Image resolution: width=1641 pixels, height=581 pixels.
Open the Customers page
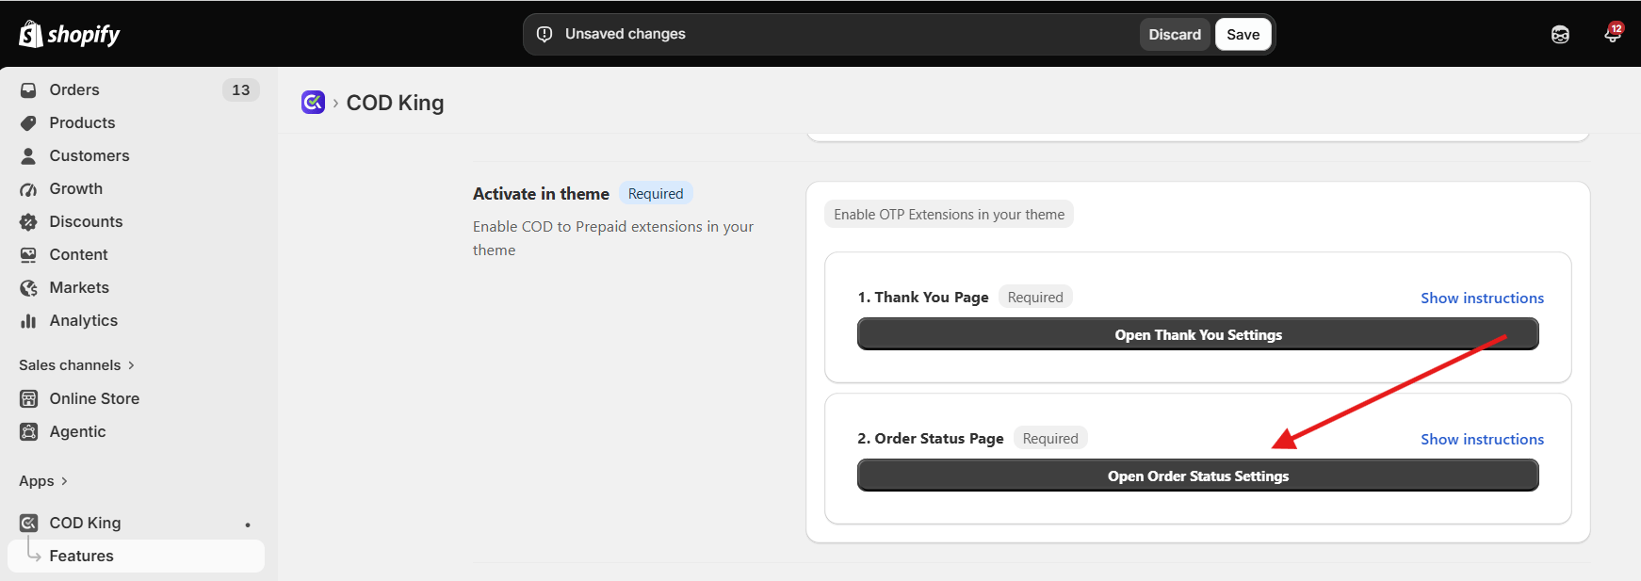pos(89,156)
